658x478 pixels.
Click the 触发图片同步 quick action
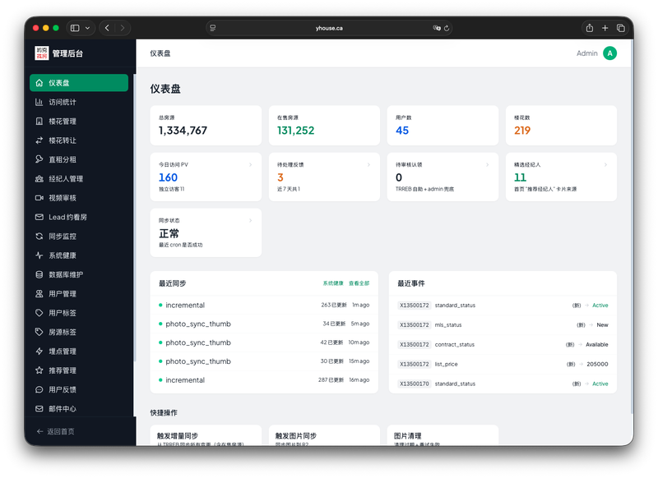point(324,435)
